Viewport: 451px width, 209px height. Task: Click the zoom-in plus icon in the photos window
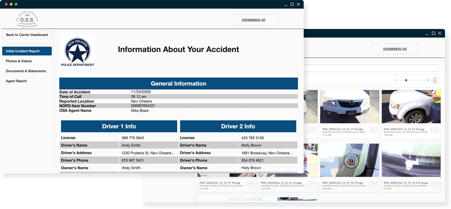coord(428,80)
